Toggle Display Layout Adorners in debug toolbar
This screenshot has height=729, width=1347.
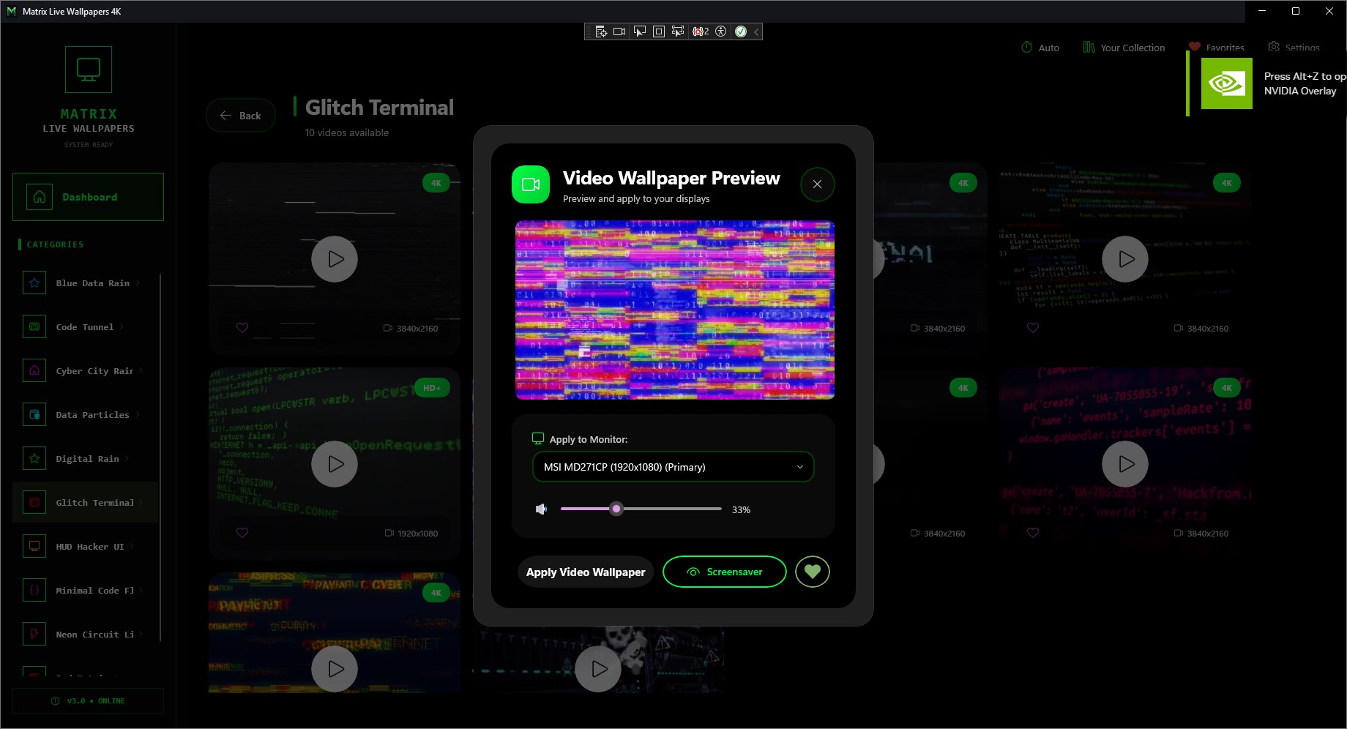(x=659, y=31)
